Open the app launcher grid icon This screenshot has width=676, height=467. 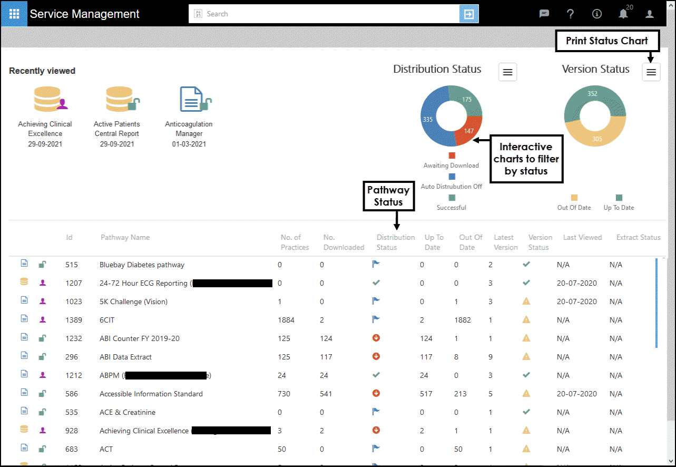coord(14,14)
